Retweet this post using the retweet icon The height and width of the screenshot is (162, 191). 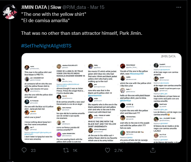click(66, 150)
